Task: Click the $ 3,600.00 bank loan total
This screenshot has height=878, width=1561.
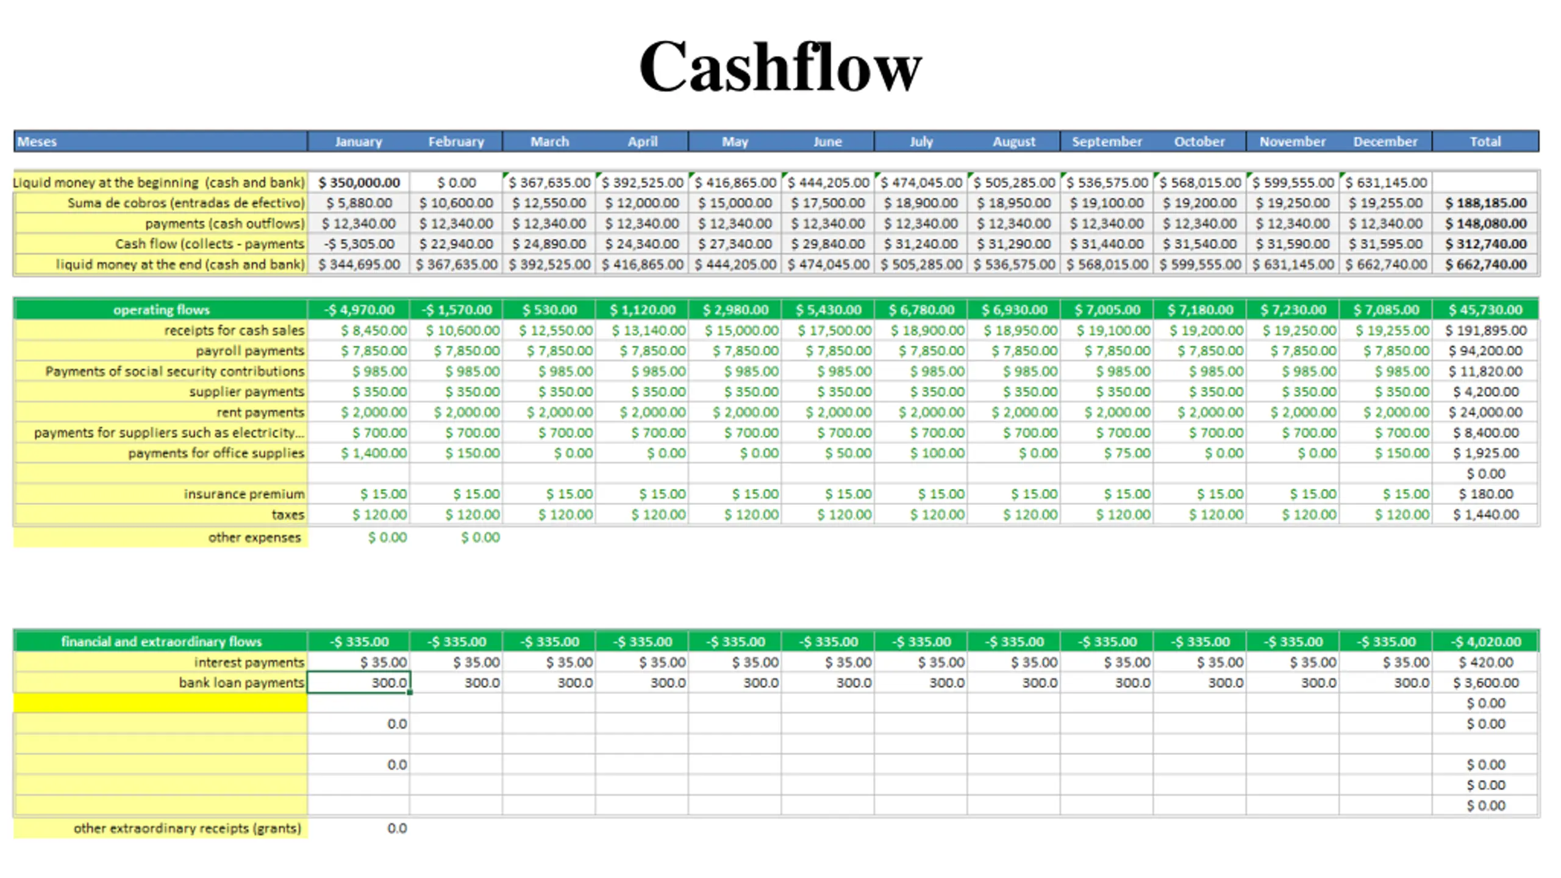Action: [x=1485, y=682]
